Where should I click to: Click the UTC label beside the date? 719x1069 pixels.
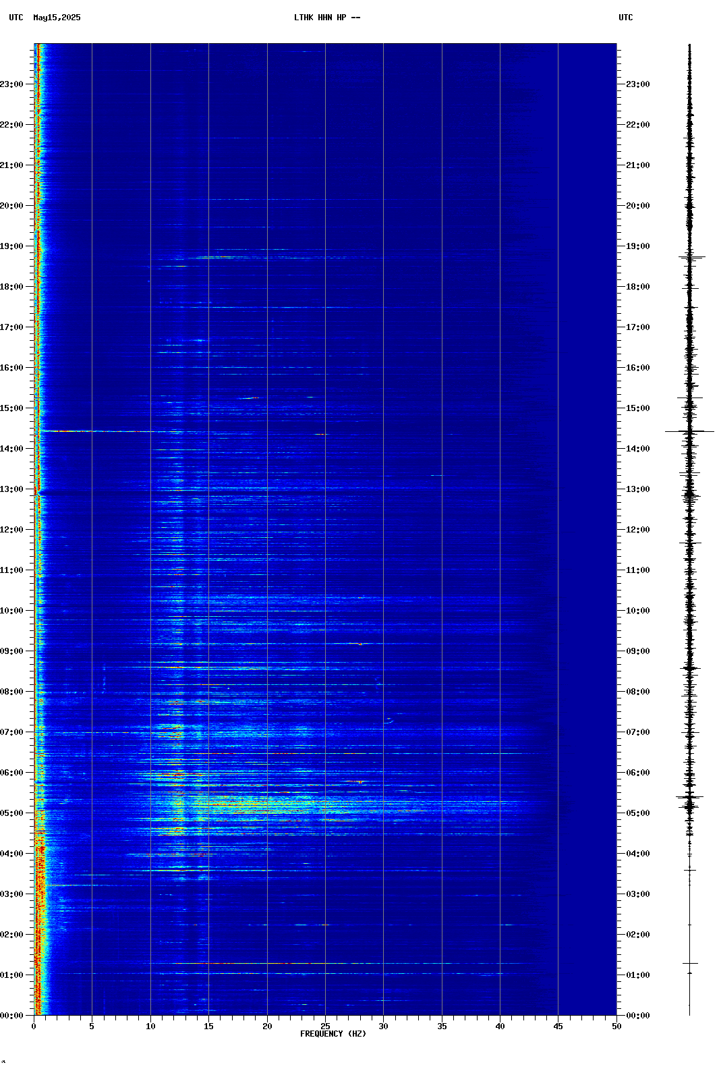coord(16,18)
